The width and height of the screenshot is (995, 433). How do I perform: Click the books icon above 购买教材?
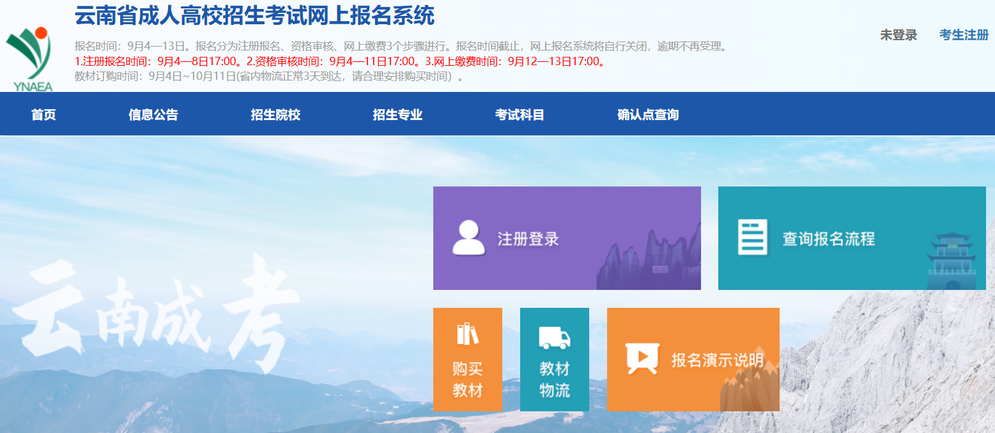(467, 334)
